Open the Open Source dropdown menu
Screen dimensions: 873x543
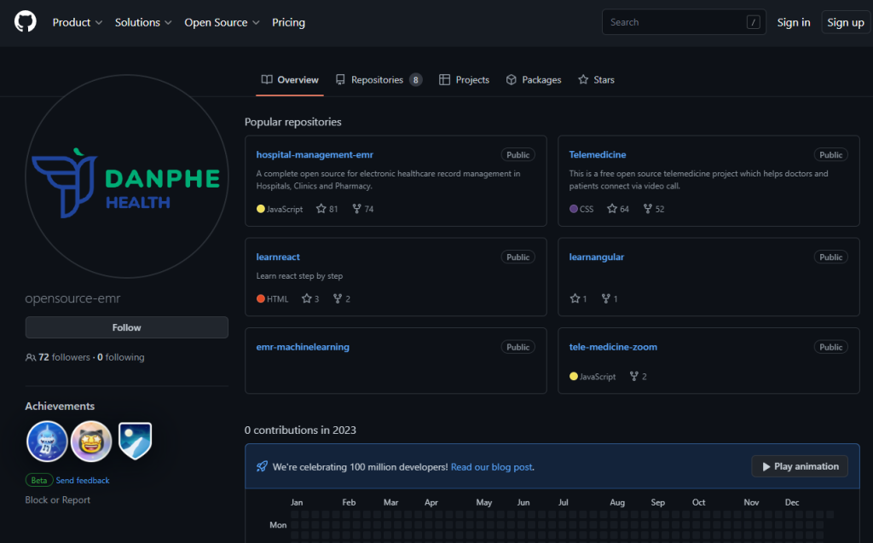tap(222, 22)
